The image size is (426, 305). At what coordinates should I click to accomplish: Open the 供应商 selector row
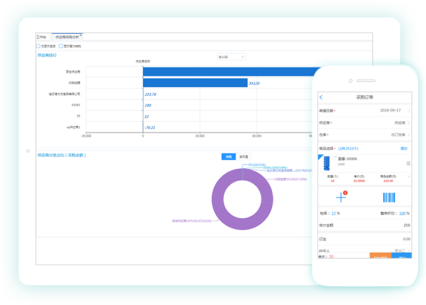click(x=365, y=122)
